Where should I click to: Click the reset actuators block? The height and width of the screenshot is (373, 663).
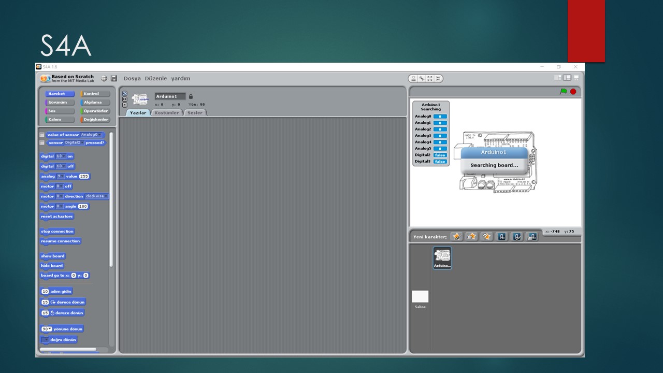57,217
